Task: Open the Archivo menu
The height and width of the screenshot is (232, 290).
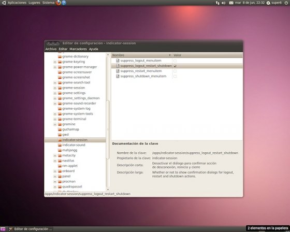Action: tap(51, 49)
